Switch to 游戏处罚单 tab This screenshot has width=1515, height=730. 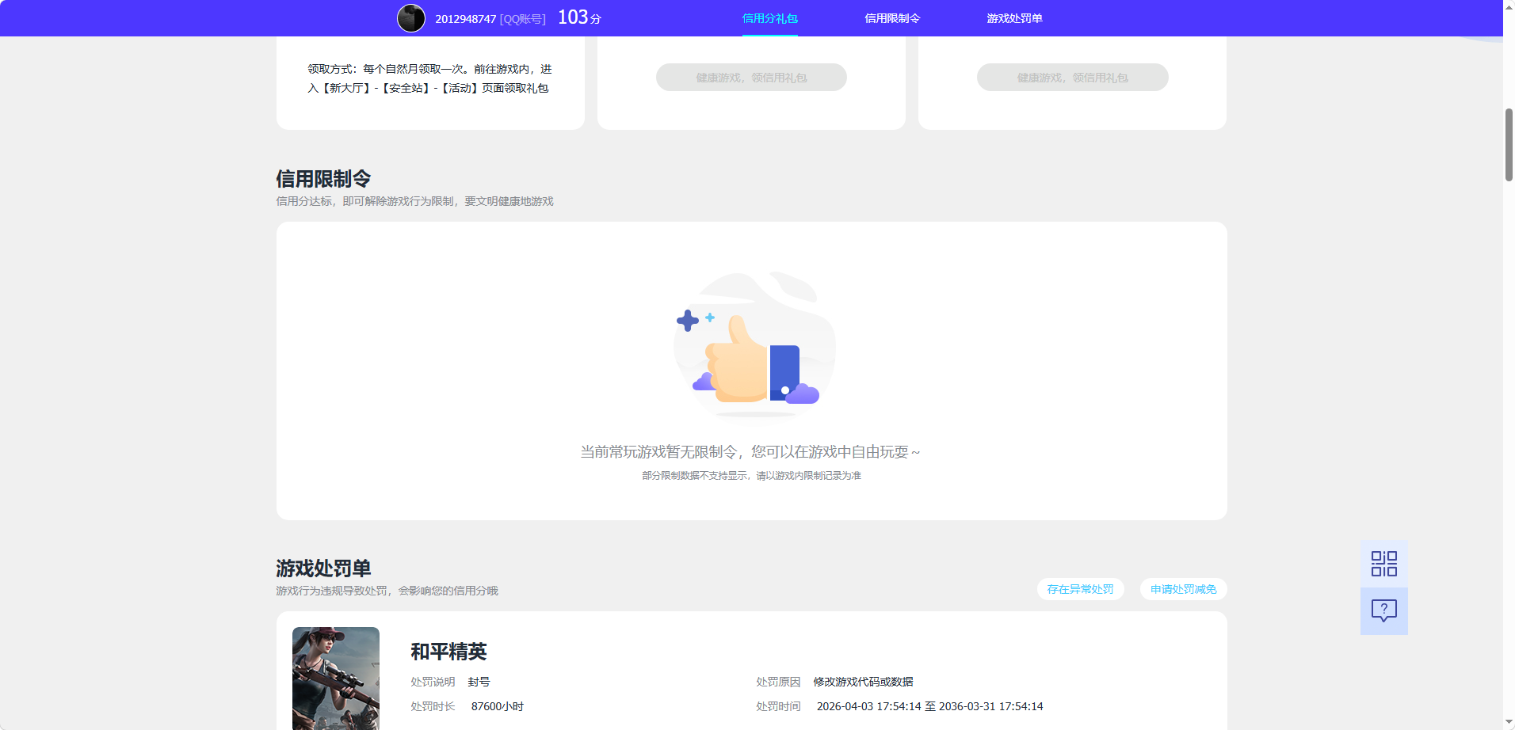point(1014,18)
